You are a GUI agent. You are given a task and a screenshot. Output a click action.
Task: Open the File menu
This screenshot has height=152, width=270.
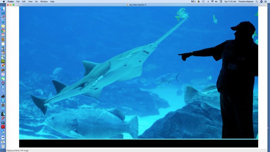[x=18, y=2]
